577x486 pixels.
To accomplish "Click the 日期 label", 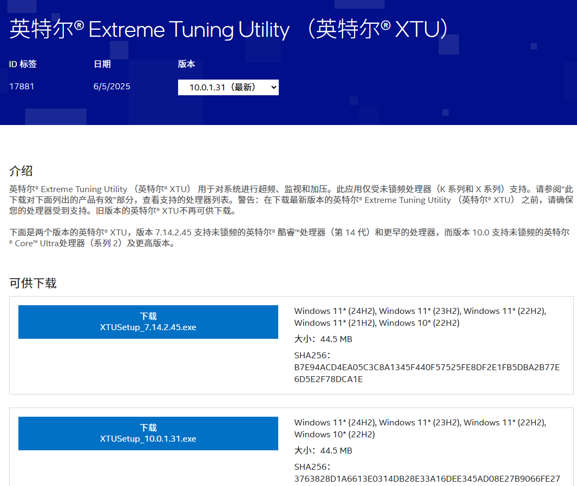I will coord(102,64).
